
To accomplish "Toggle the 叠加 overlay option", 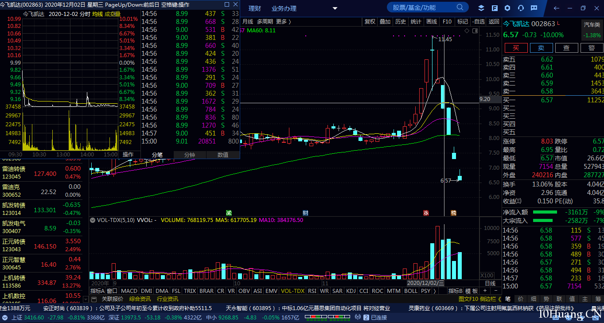I will click(385, 22).
